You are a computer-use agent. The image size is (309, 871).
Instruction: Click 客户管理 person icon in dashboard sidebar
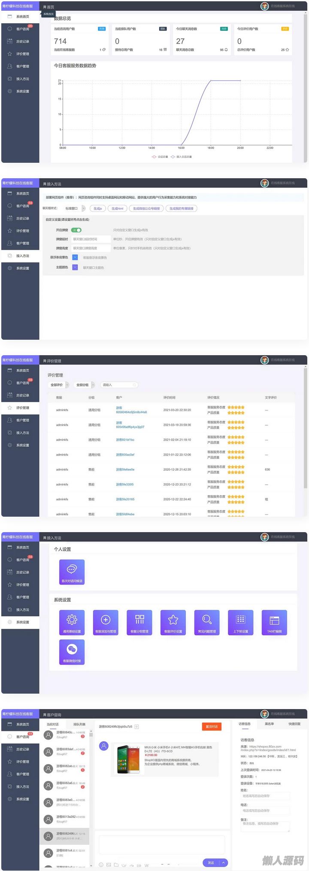[x=9, y=66]
